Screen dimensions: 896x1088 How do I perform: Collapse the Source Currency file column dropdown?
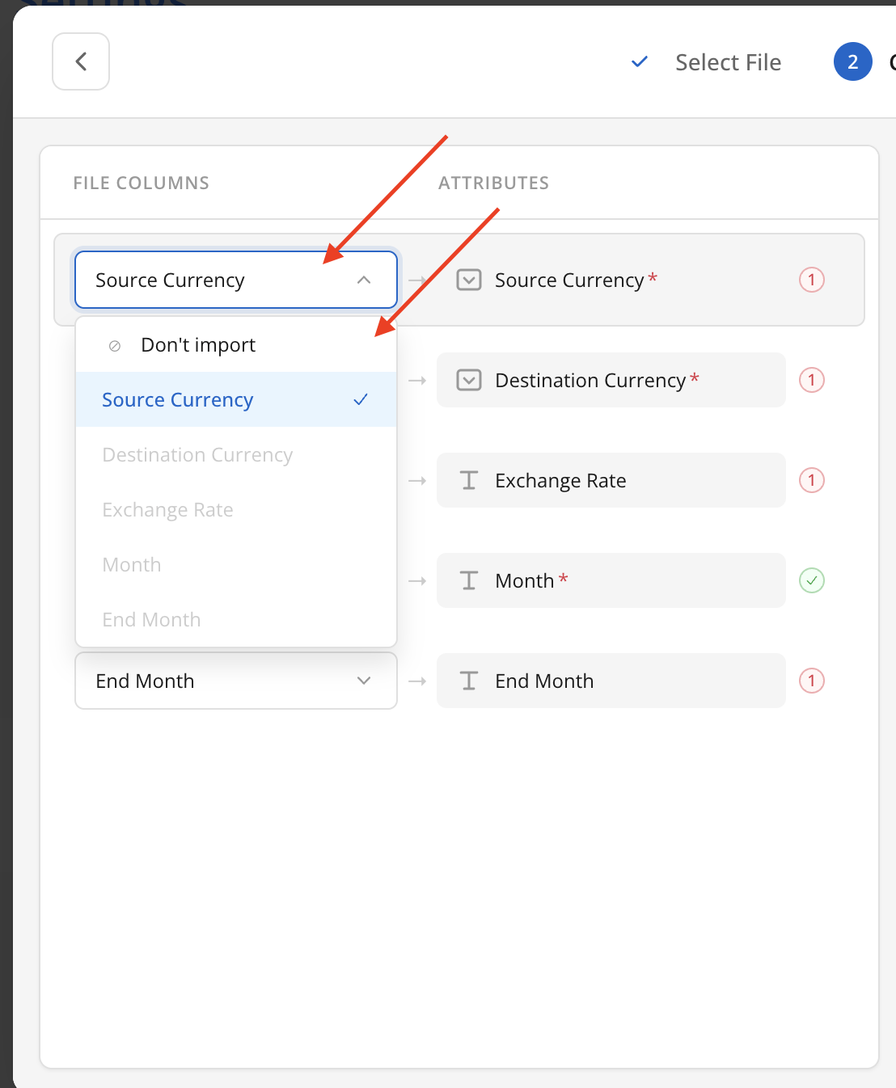(236, 280)
